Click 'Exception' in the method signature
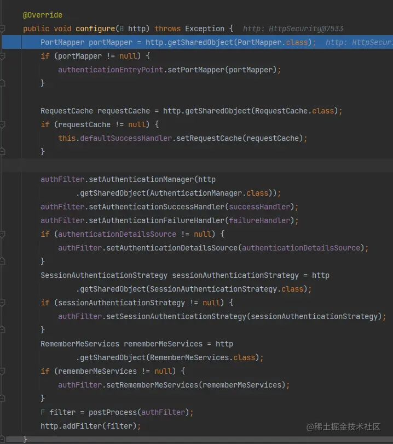393x444 pixels. (205, 29)
